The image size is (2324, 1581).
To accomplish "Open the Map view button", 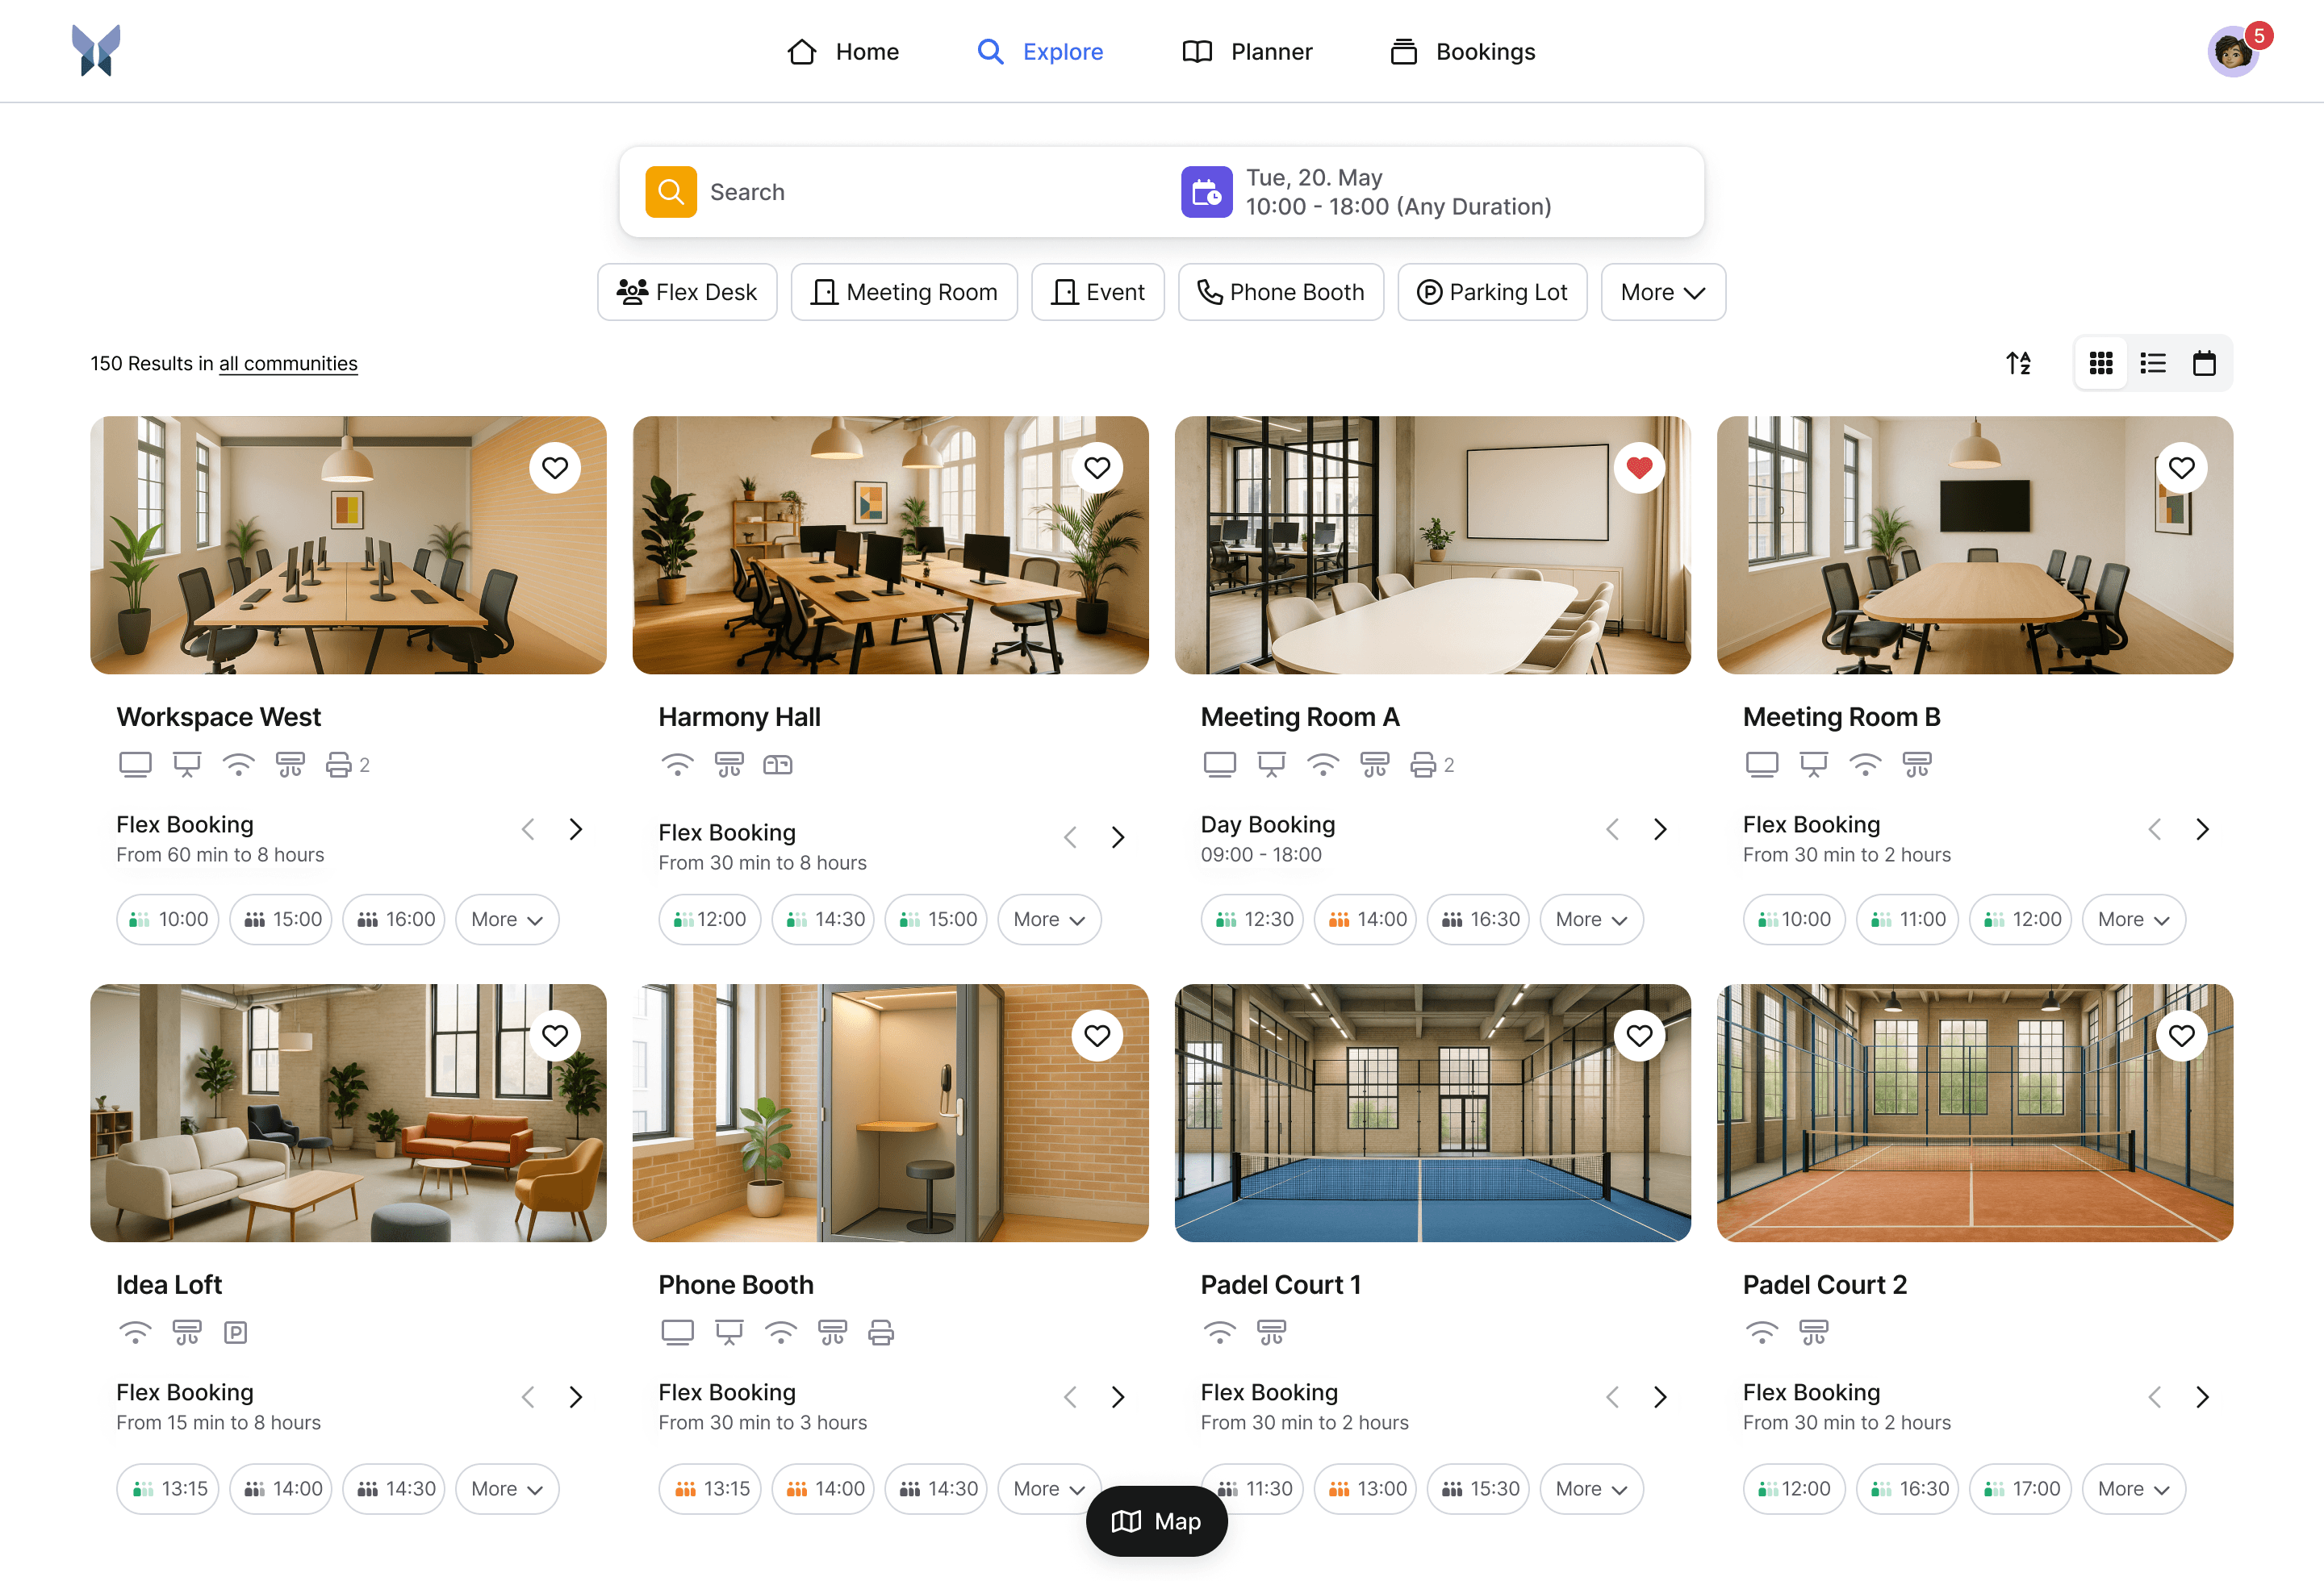I will pyautogui.click(x=1156, y=1521).
